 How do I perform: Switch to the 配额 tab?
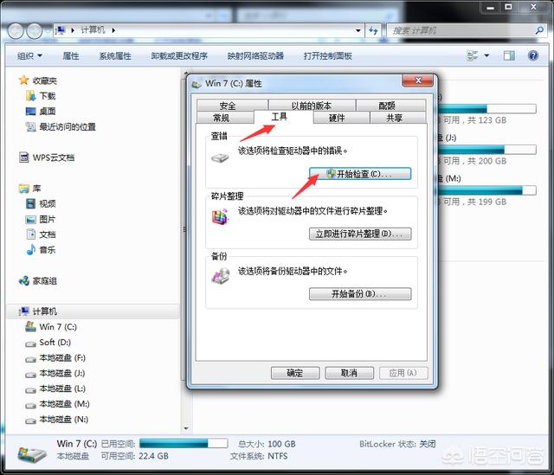(390, 106)
